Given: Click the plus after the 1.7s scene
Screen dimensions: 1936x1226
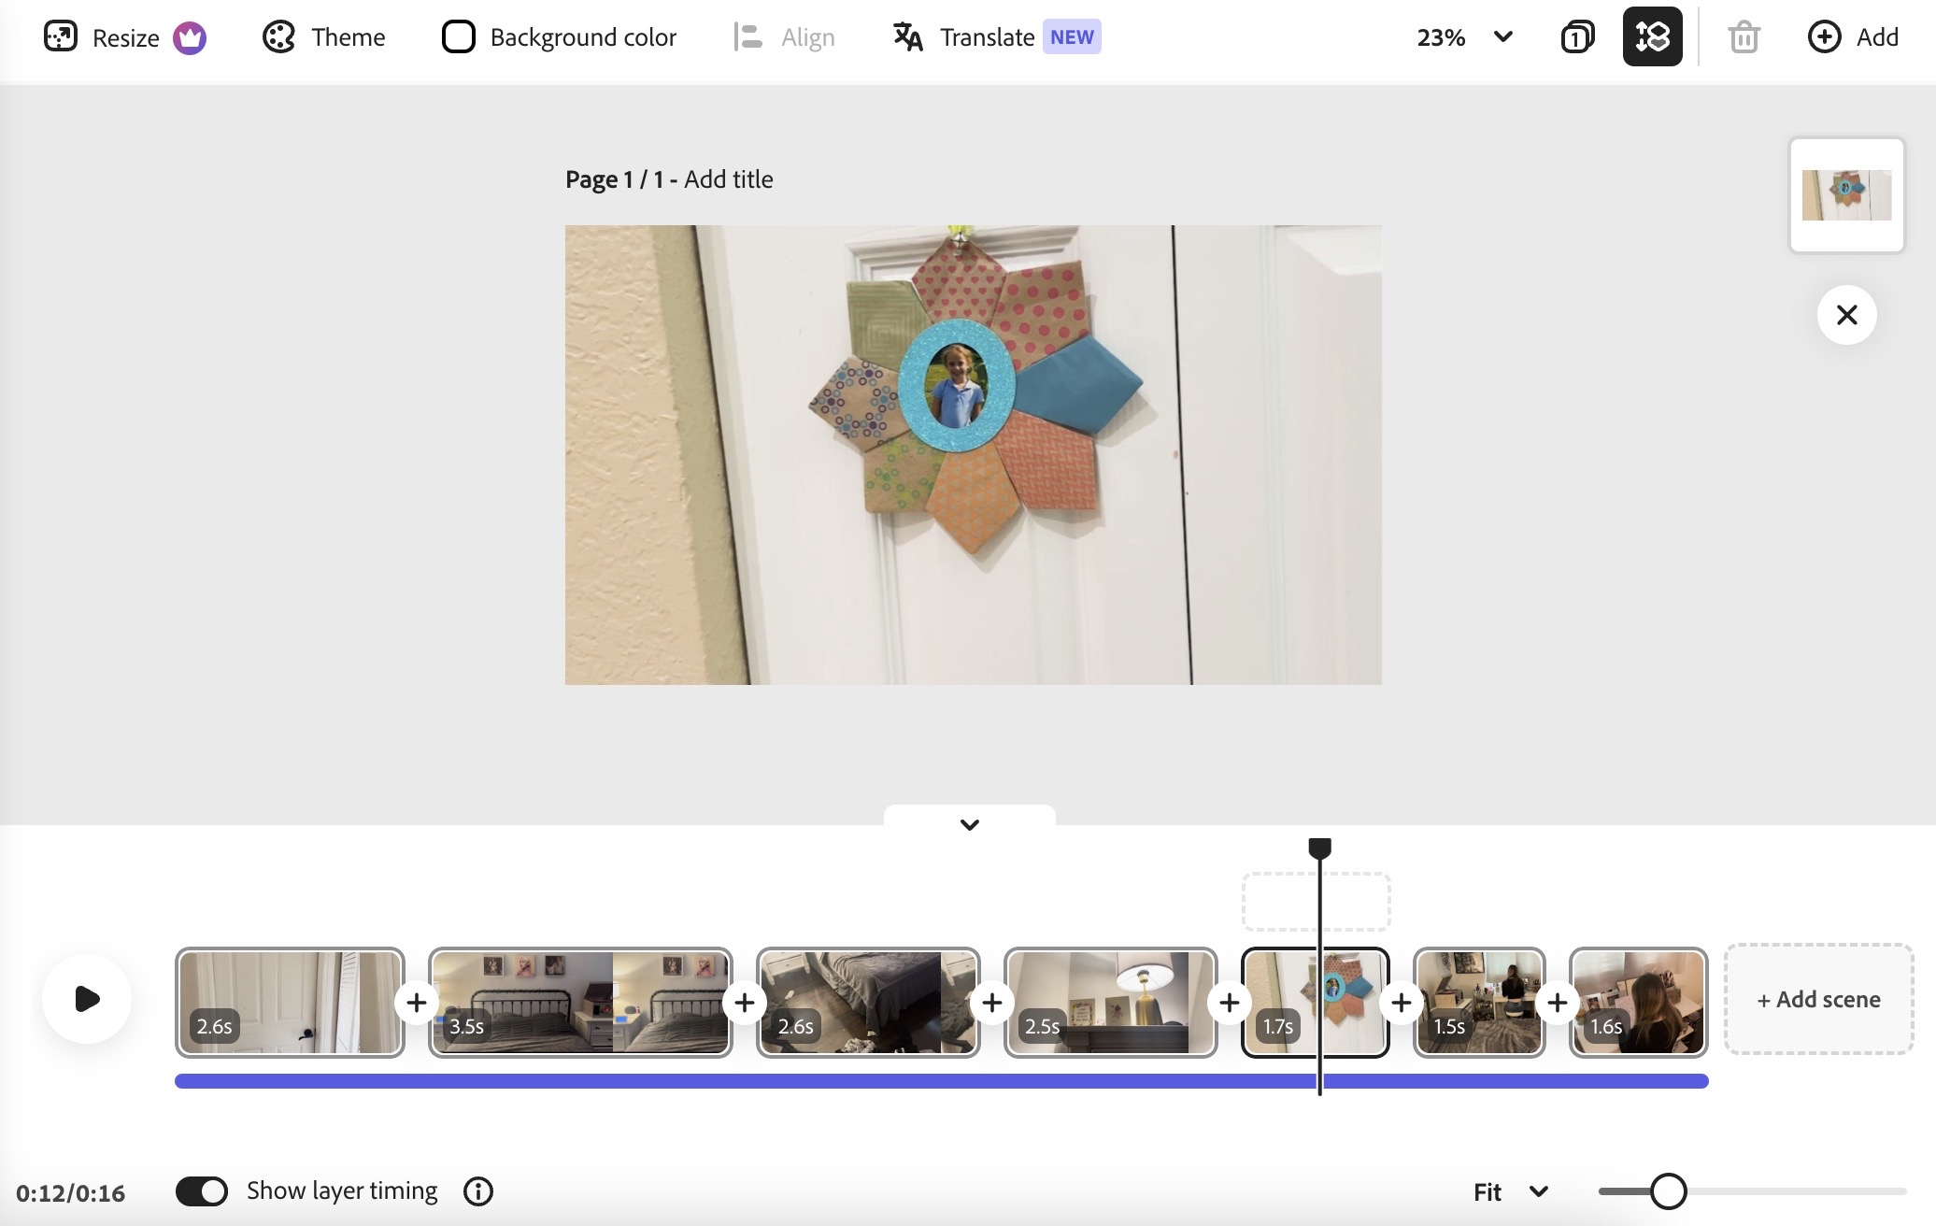Looking at the screenshot, I should (1402, 1003).
